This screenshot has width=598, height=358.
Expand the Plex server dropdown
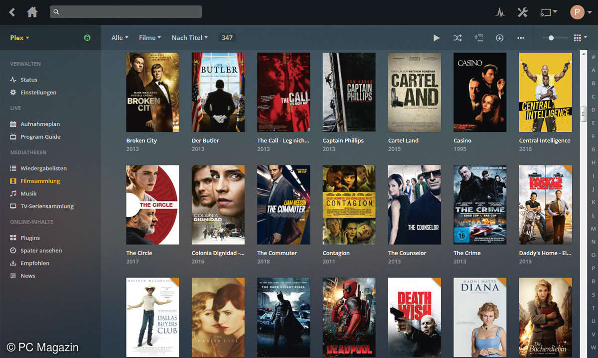(19, 38)
